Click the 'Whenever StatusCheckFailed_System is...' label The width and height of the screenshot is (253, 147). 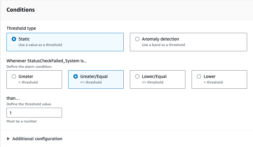[47, 61]
